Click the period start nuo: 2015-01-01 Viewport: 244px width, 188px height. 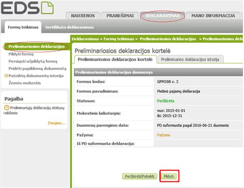[171, 110]
